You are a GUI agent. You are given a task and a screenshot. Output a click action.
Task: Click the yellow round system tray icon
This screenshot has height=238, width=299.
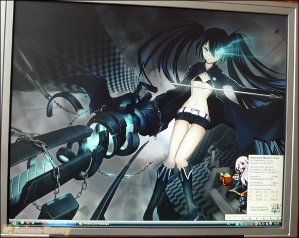click(x=256, y=224)
